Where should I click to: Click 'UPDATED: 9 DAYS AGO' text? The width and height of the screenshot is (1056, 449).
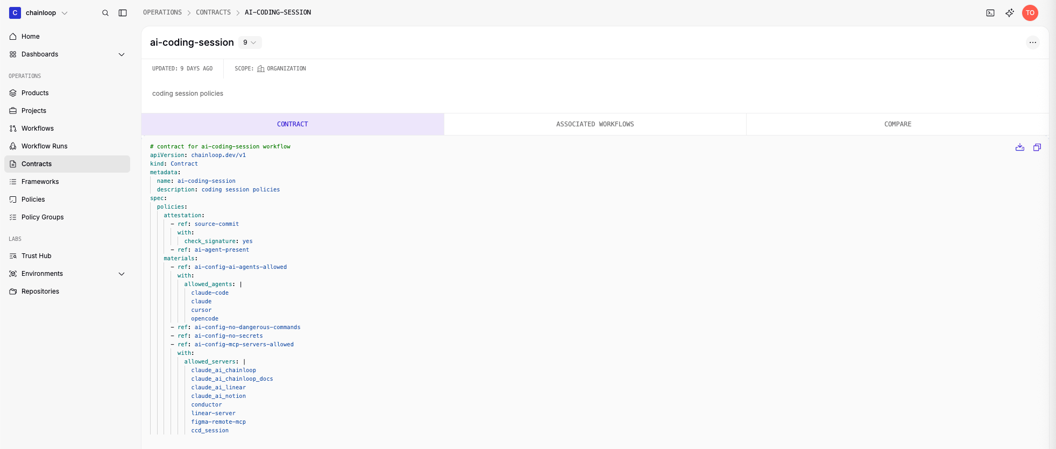click(x=182, y=69)
